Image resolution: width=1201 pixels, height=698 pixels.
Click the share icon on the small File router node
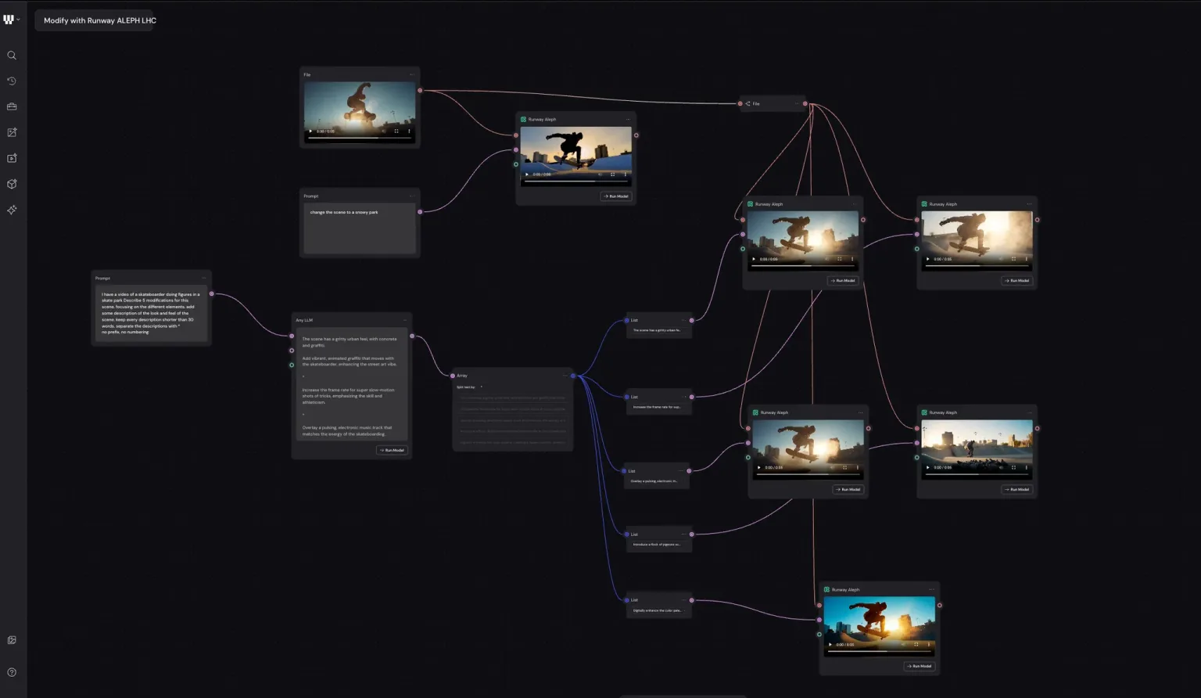pos(748,103)
